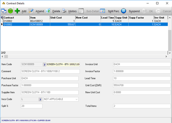Click the Delete recycle bin icon
Screen dimensions: 172x123
(48, 11)
